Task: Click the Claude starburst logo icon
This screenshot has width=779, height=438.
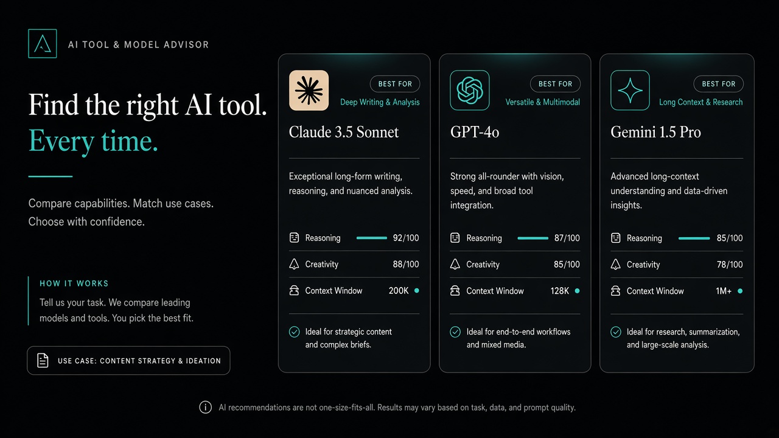Action: 309,90
